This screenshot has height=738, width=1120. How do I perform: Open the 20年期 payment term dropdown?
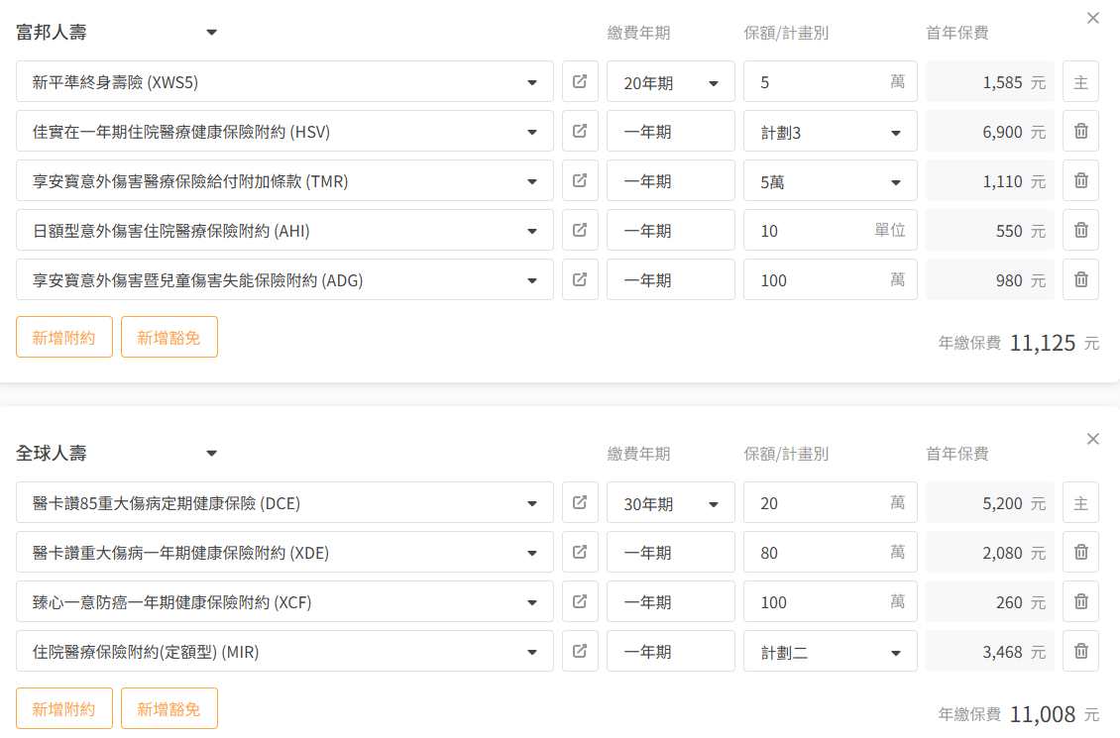(x=671, y=82)
